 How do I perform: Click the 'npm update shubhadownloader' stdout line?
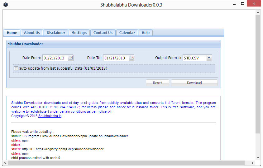[69, 136]
